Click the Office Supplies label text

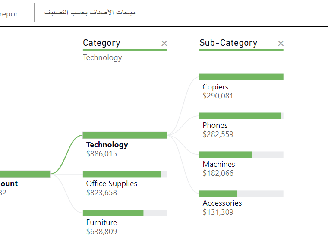(x=111, y=184)
